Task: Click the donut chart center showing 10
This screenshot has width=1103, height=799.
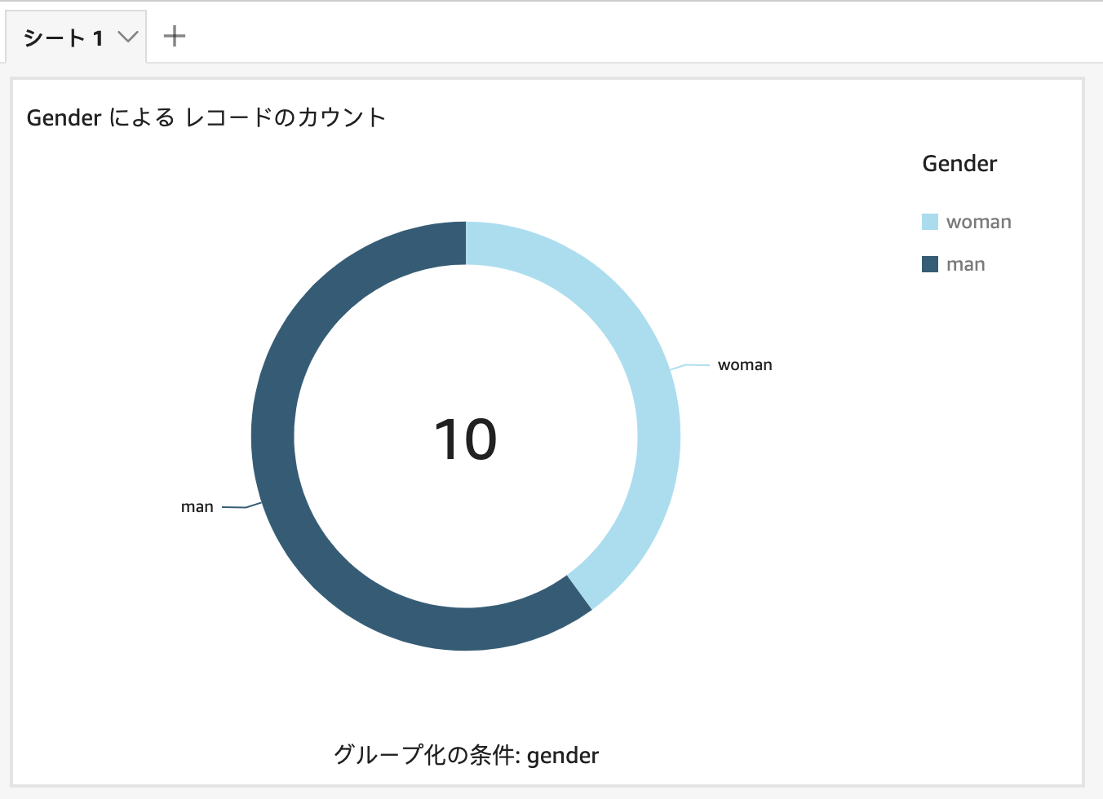Action: click(466, 438)
